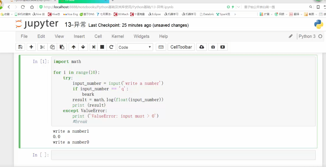326x167 pixels.
Task: Interrupt the kernel with the stop icon
Action: pyautogui.click(x=102, y=47)
